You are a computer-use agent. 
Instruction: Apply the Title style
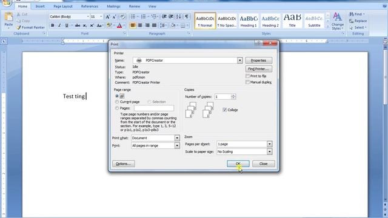pyautogui.click(x=292, y=21)
